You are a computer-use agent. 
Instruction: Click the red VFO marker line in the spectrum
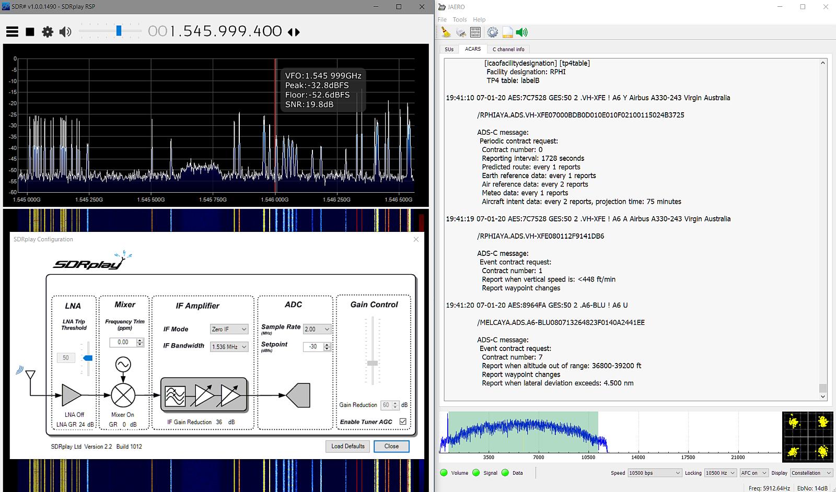click(x=275, y=125)
